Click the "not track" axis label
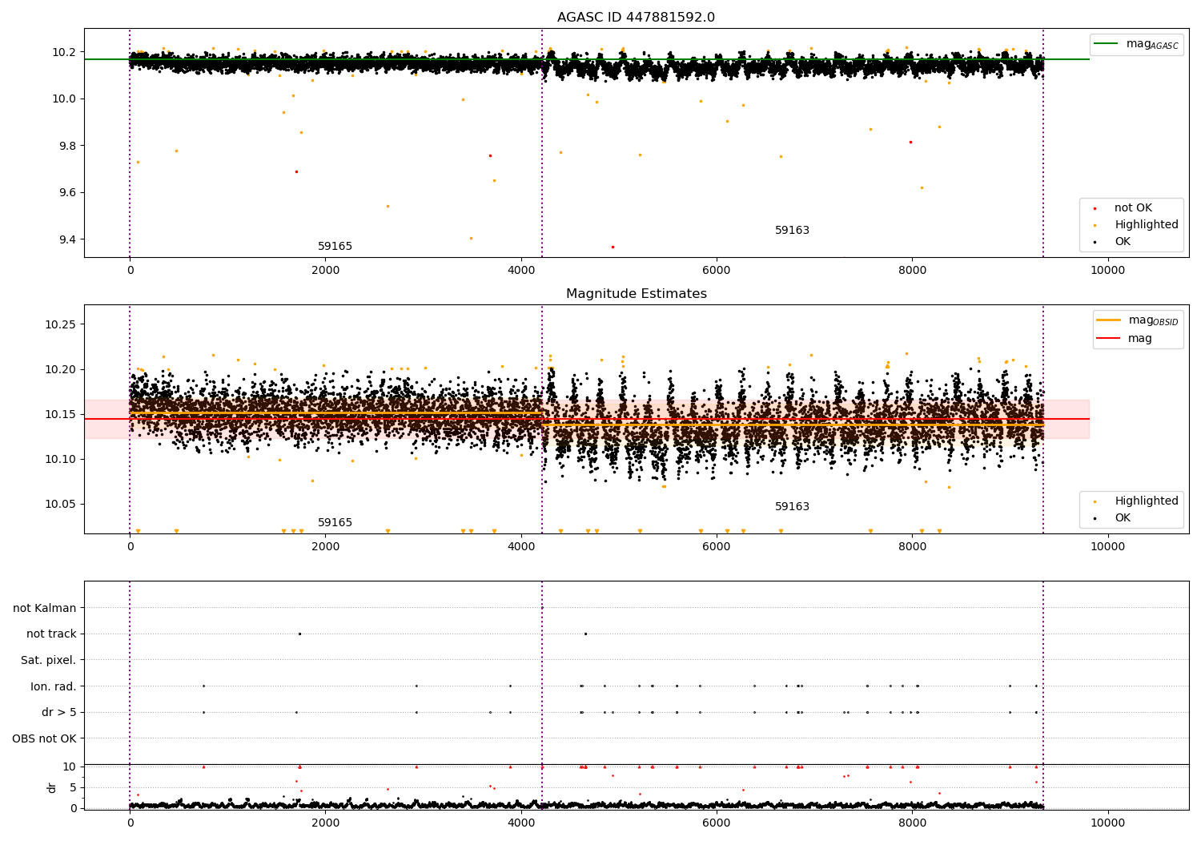The image size is (1201, 841). click(51, 634)
